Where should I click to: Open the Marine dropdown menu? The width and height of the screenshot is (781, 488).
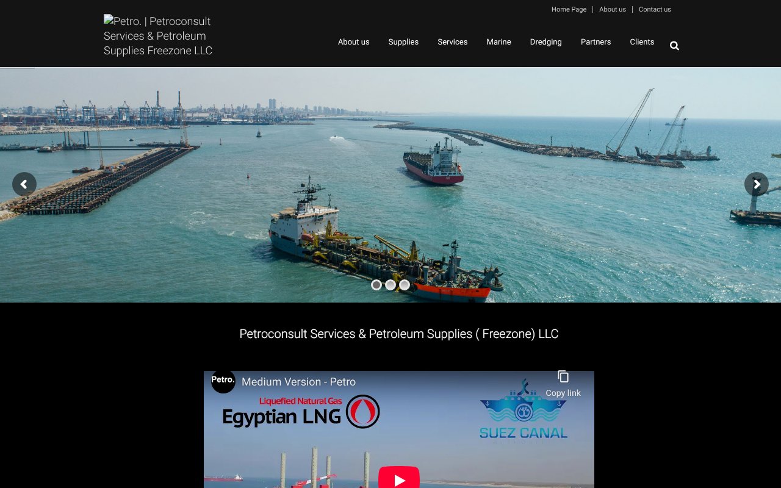(x=498, y=41)
